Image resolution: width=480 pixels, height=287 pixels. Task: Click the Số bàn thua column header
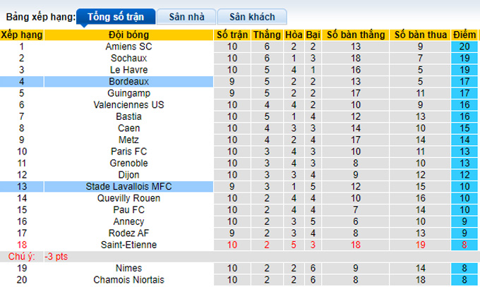click(x=420, y=35)
